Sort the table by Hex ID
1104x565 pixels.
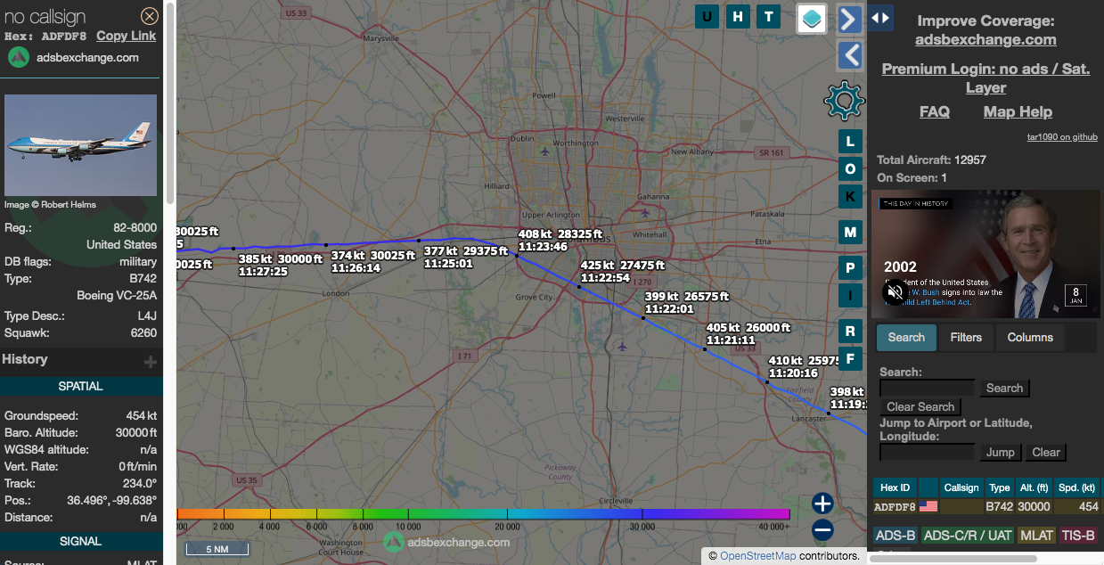(895, 487)
